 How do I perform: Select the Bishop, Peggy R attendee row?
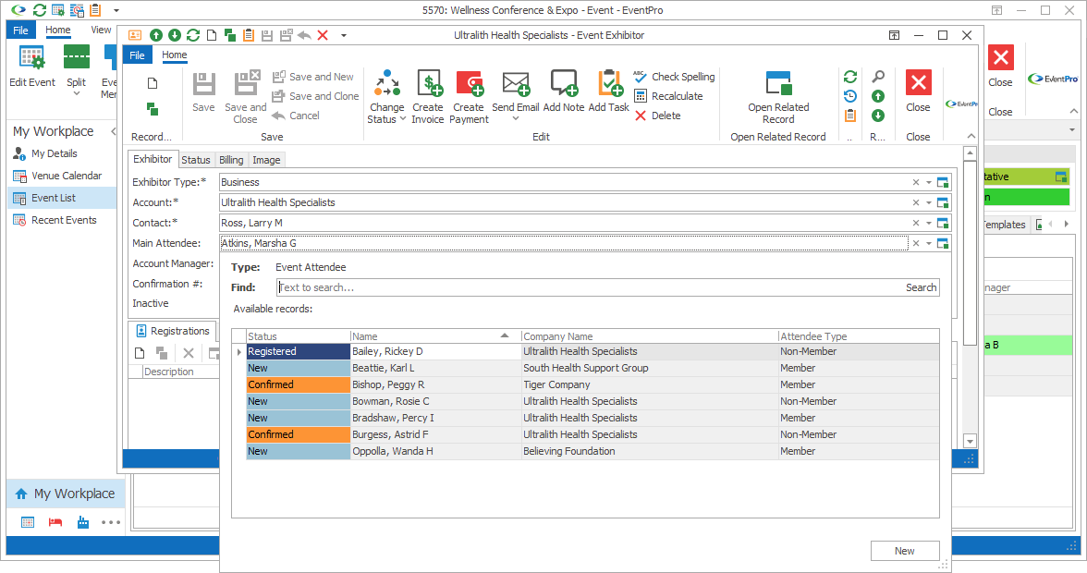(x=592, y=384)
